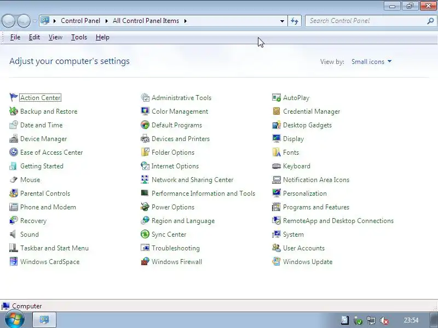Viewport: 438px width, 328px height.
Task: Open the Notification Area Icons link
Action: [x=316, y=180]
